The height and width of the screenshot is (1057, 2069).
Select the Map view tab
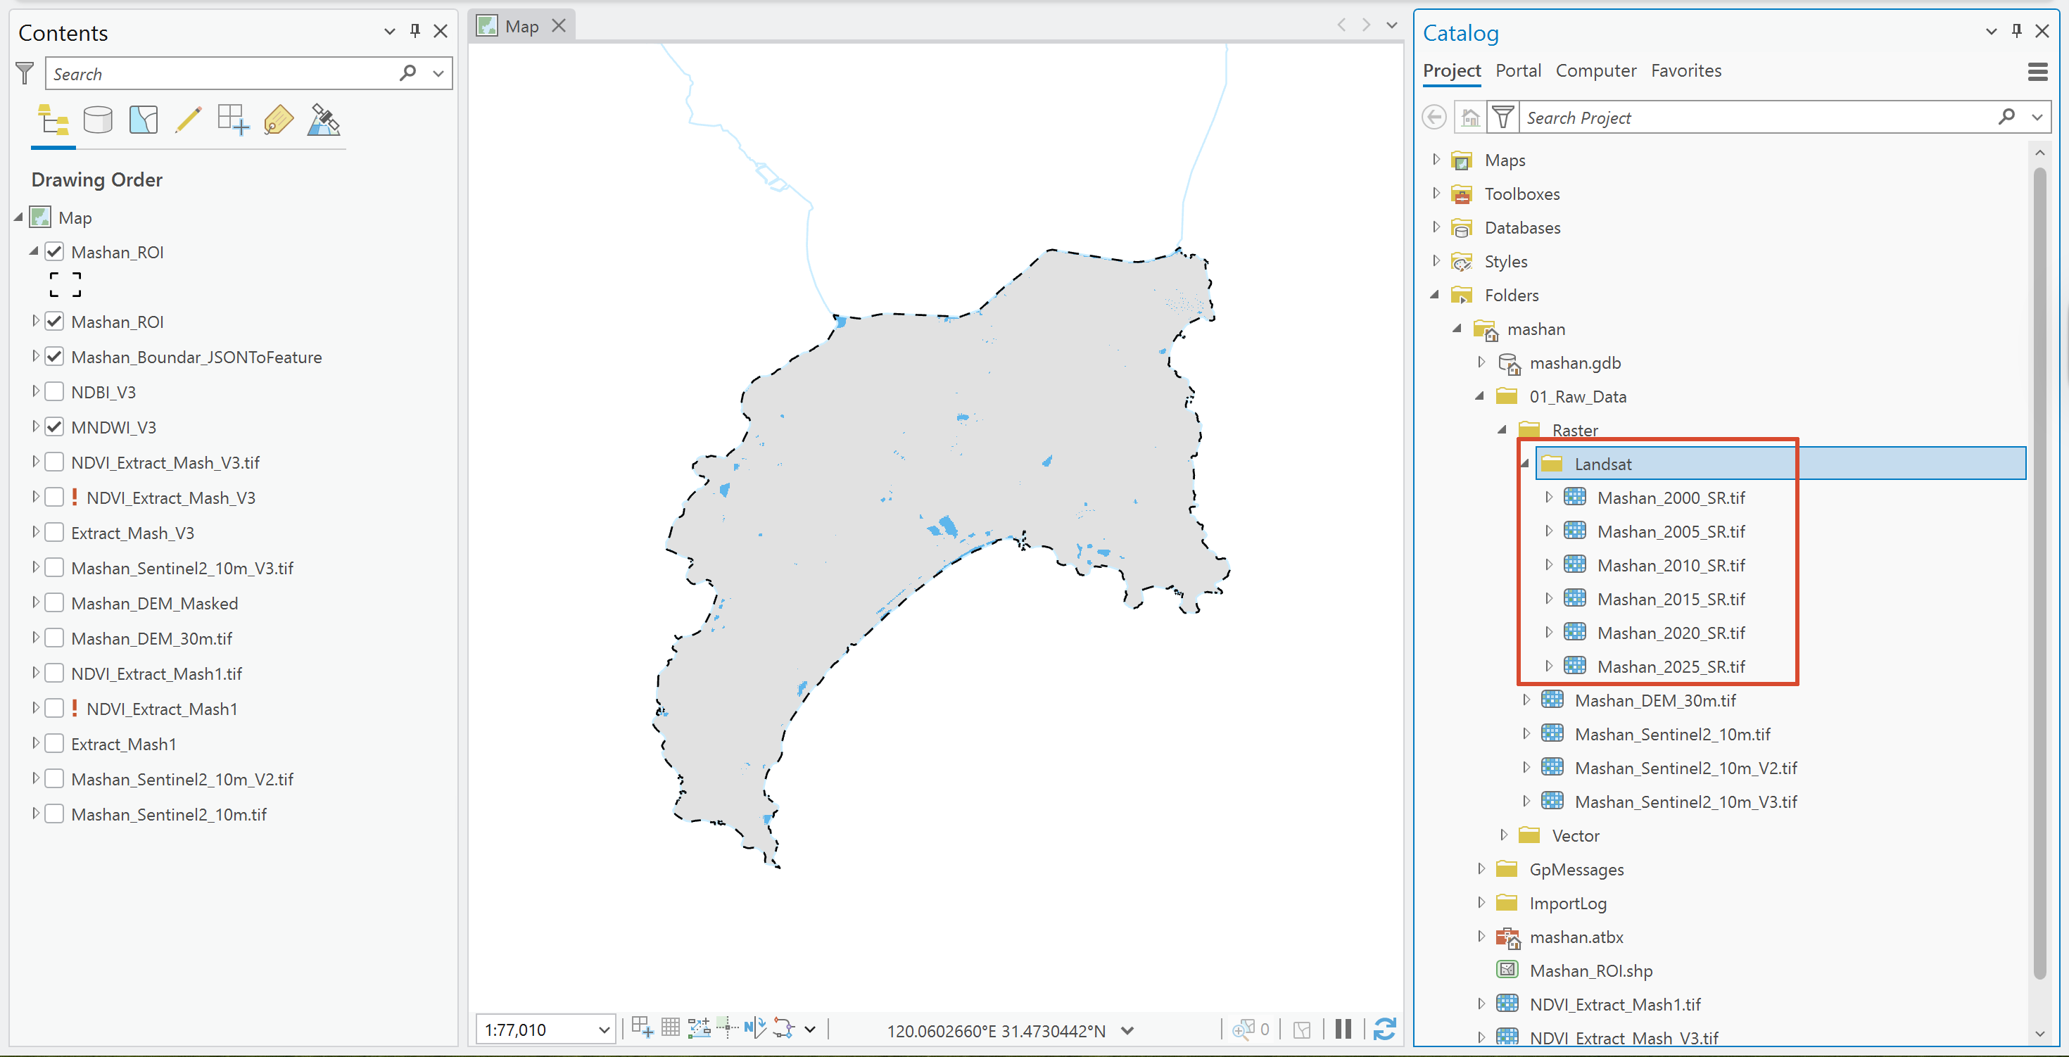[521, 27]
